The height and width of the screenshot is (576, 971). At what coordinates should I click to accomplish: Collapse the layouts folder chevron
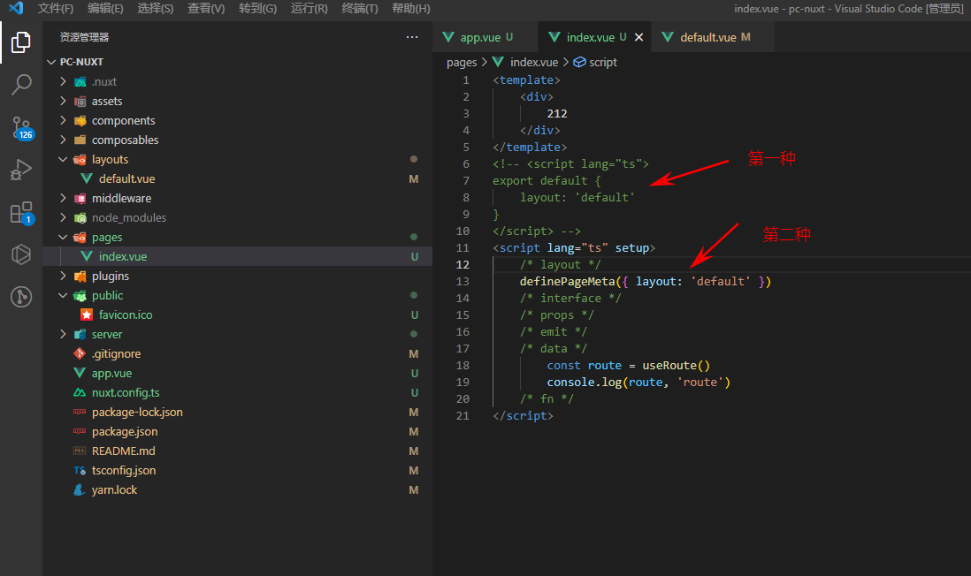(63, 160)
